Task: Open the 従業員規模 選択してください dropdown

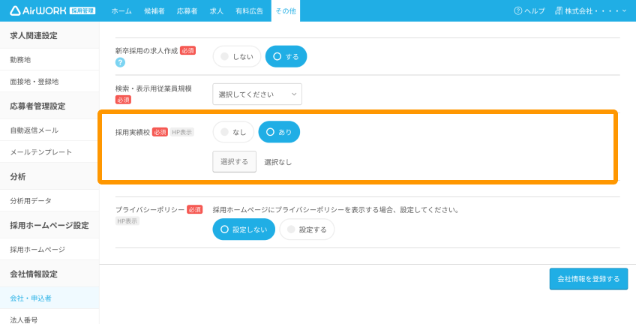Action: click(x=257, y=94)
